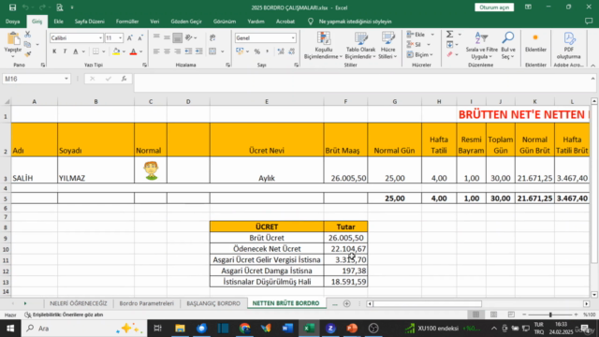This screenshot has width=599, height=337.
Task: Save the workbook with the floppy icon
Action: 12,7
